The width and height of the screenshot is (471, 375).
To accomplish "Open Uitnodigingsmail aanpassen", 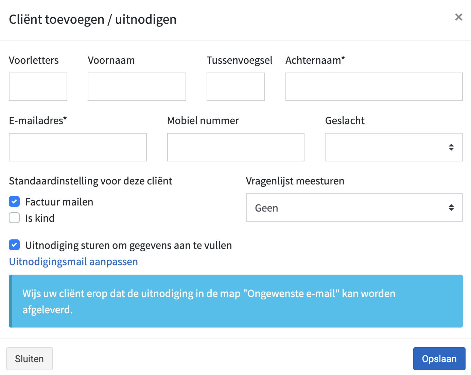I will 73,261.
